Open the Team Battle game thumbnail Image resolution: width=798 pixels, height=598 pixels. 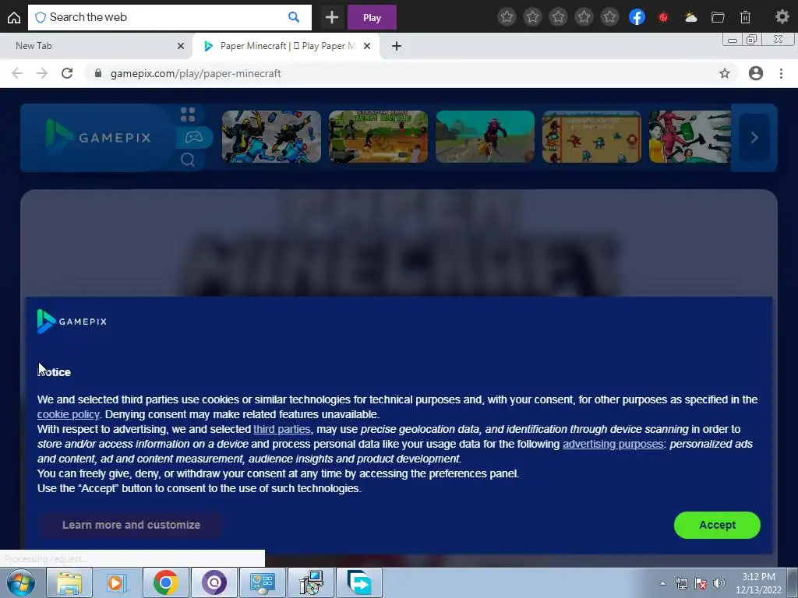point(378,137)
